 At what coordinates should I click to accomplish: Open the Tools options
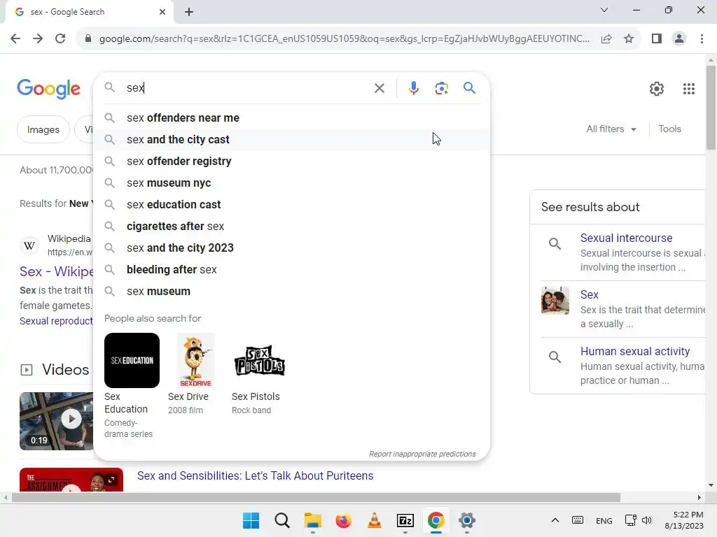point(669,129)
